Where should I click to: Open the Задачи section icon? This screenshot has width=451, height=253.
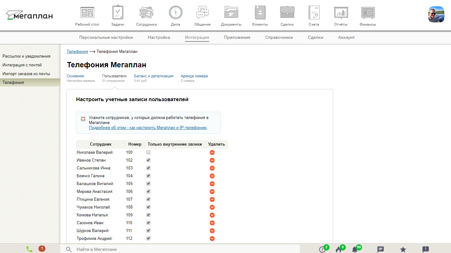pos(118,16)
